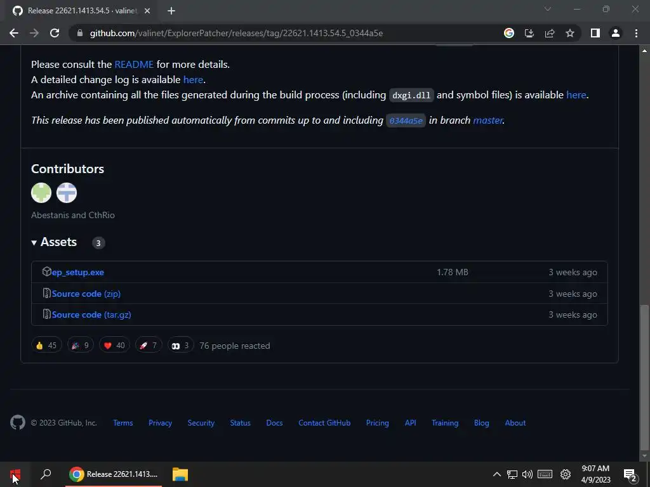
Task: Switch to Chrome taskbar button
Action: click(114, 474)
